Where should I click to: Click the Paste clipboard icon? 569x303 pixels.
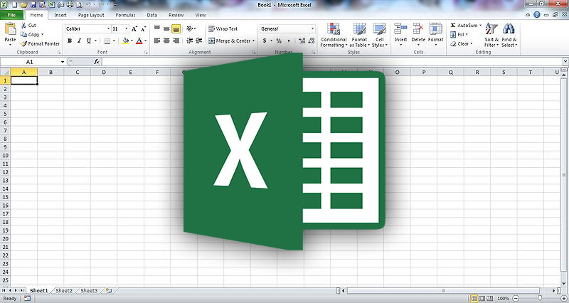pyautogui.click(x=10, y=28)
